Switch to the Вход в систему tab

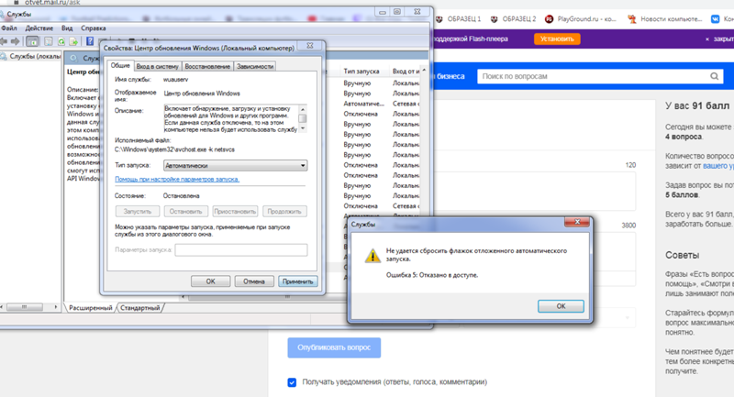(157, 66)
